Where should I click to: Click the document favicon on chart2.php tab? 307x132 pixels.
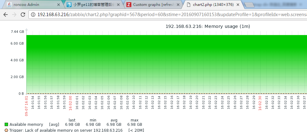(x=188, y=5)
